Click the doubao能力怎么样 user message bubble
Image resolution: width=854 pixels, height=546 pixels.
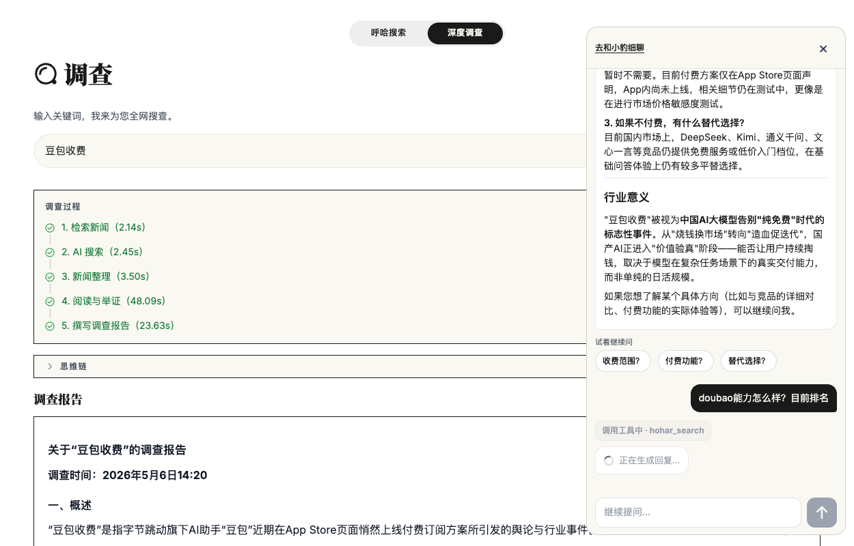pos(764,398)
